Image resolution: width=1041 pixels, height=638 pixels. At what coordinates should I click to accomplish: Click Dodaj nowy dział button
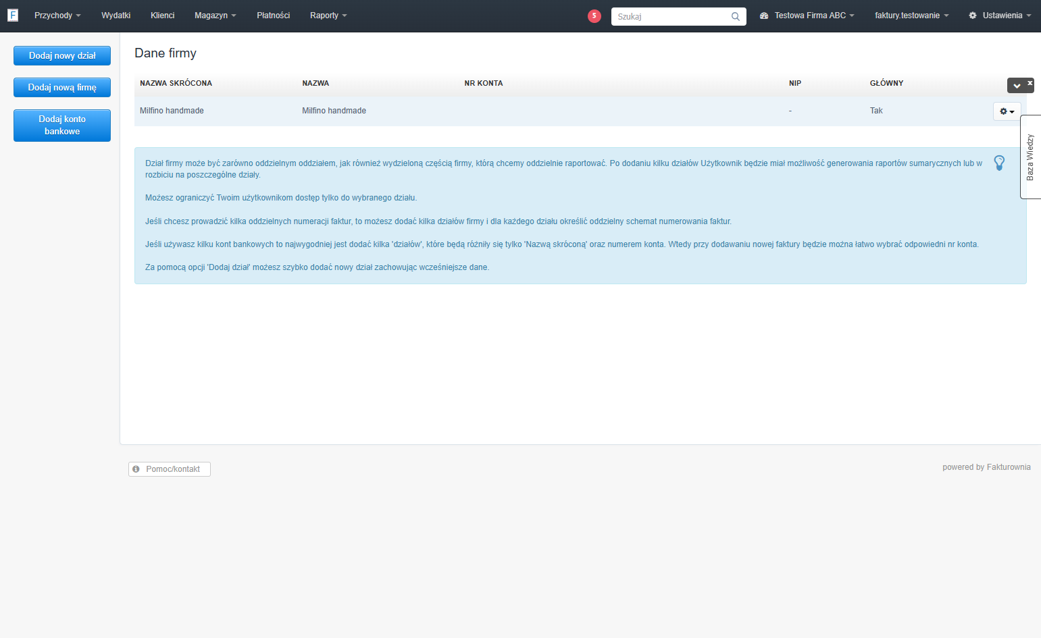click(x=62, y=56)
